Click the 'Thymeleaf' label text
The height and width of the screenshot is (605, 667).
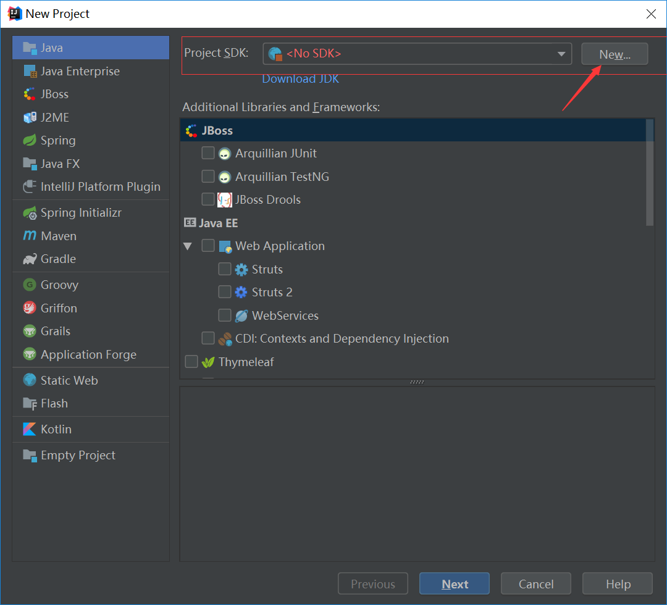pyautogui.click(x=246, y=362)
